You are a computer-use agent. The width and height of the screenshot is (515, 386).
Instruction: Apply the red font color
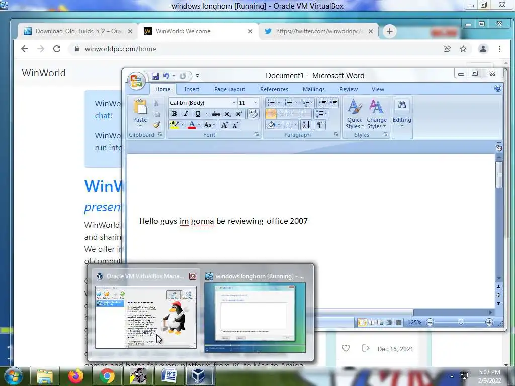[192, 125]
